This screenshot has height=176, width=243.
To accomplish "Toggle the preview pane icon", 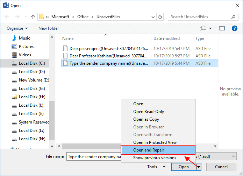I will [x=222, y=28].
